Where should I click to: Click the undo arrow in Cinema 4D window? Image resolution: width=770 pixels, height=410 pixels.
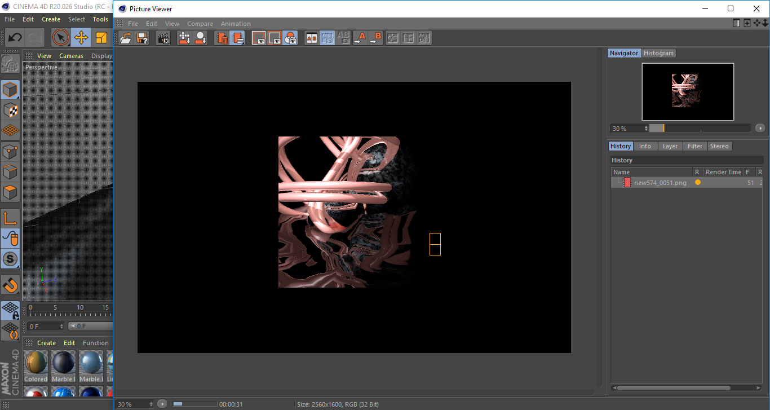(15, 38)
